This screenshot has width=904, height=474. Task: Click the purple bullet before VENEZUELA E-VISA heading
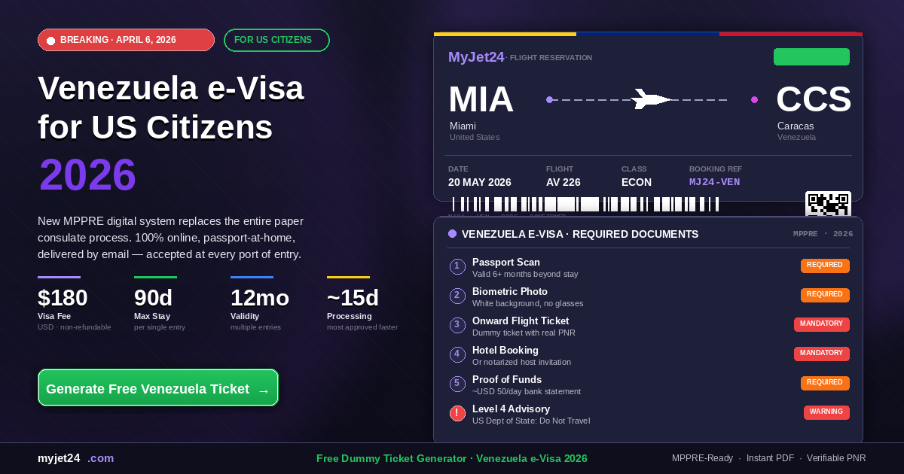coord(451,234)
